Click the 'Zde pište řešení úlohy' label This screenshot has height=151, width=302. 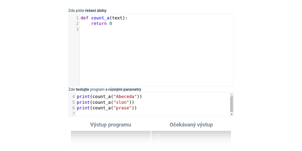87,11
